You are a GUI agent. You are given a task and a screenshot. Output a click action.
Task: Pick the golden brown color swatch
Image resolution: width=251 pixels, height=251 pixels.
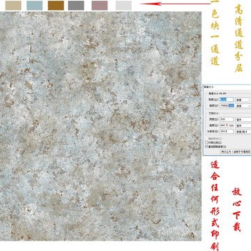click(x=56, y=6)
